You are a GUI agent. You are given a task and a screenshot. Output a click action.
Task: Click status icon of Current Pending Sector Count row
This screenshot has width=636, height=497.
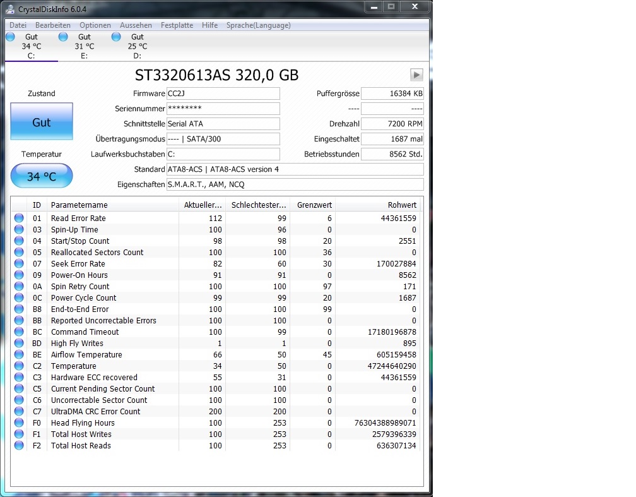click(x=19, y=388)
